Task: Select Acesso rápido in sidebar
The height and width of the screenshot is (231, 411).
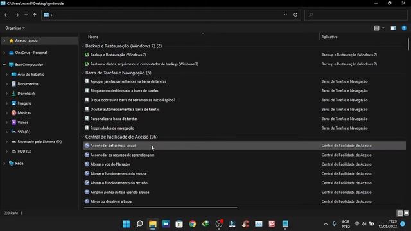Action: pyautogui.click(x=26, y=40)
